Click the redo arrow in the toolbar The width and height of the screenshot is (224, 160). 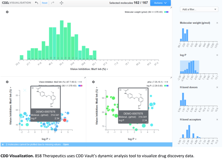[53, 3]
